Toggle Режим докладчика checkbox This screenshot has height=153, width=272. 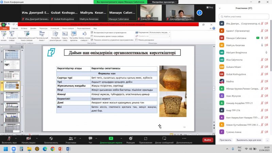137,40
